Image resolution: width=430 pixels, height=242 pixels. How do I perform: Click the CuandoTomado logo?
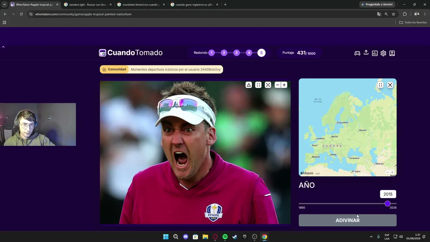(x=131, y=53)
